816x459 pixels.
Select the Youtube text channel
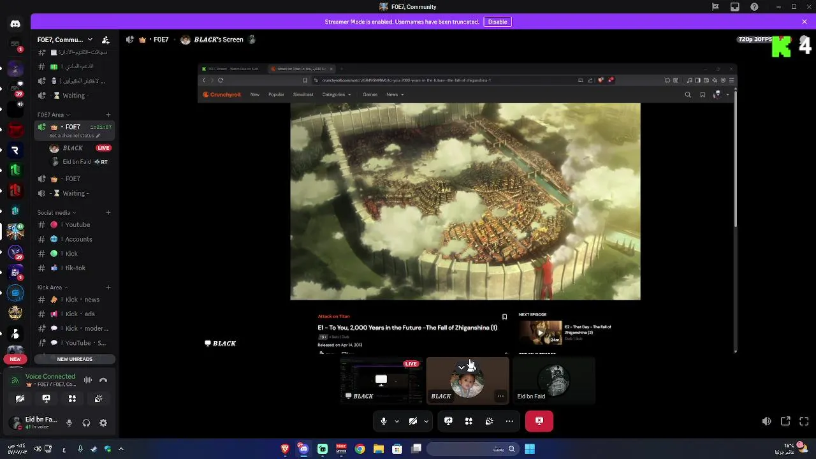coord(74,224)
